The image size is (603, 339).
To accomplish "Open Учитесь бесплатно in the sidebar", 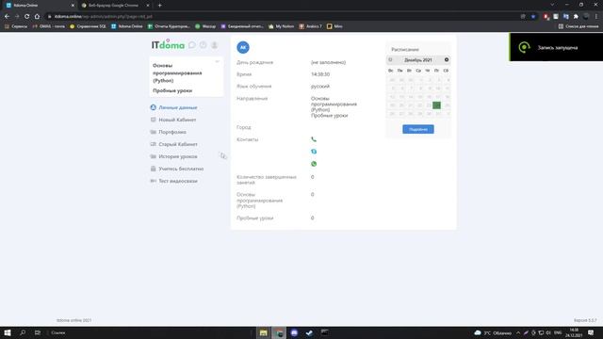I will click(x=177, y=169).
